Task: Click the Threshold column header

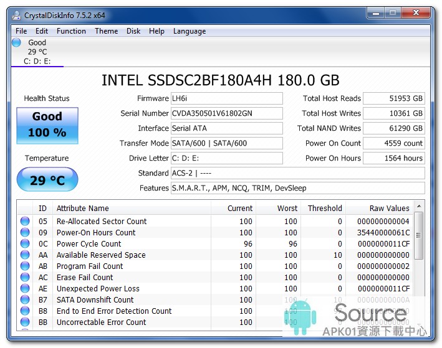Action: (x=324, y=208)
